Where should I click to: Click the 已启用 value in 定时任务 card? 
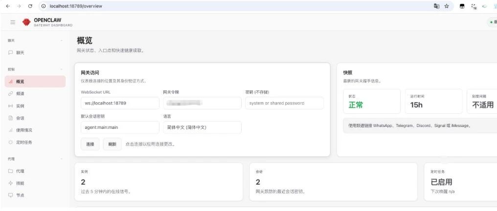coord(441,182)
